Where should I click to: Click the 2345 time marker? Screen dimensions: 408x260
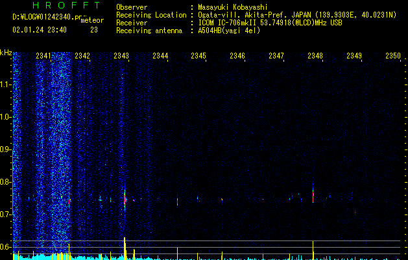coord(198,56)
